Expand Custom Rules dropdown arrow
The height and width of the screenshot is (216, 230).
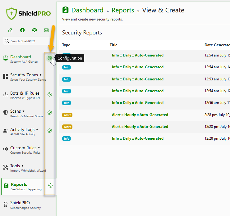tap(39, 147)
